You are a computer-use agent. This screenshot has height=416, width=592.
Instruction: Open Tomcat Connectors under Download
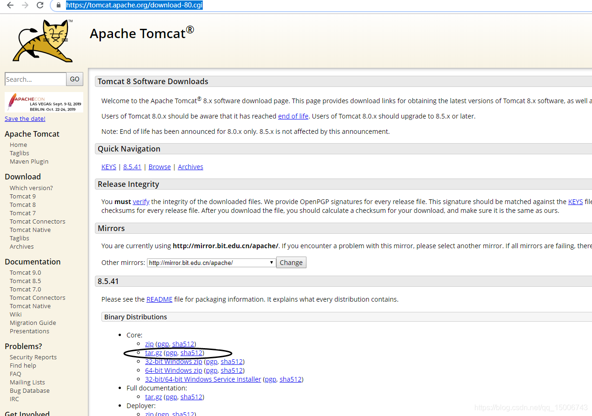38,221
